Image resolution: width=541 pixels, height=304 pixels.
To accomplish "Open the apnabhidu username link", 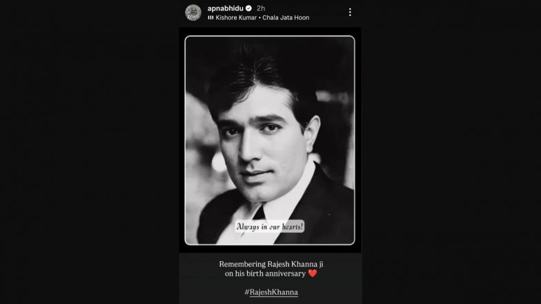I will click(x=225, y=8).
